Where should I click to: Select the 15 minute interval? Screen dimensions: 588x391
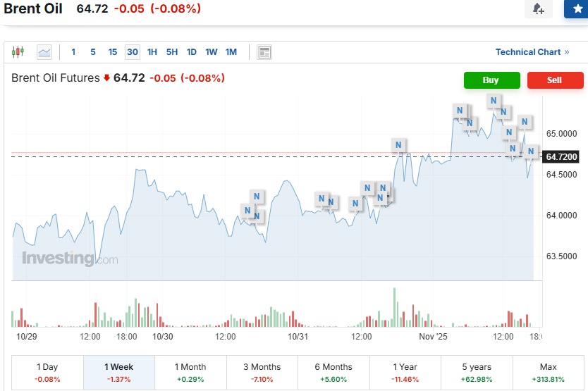[113, 52]
